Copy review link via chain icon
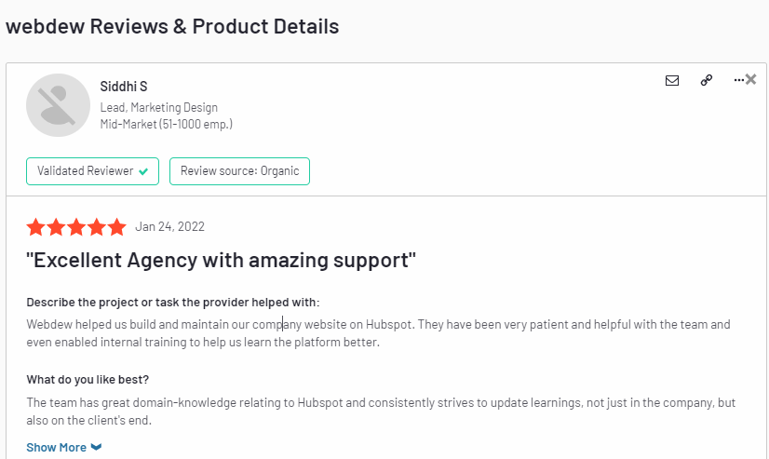 point(706,81)
